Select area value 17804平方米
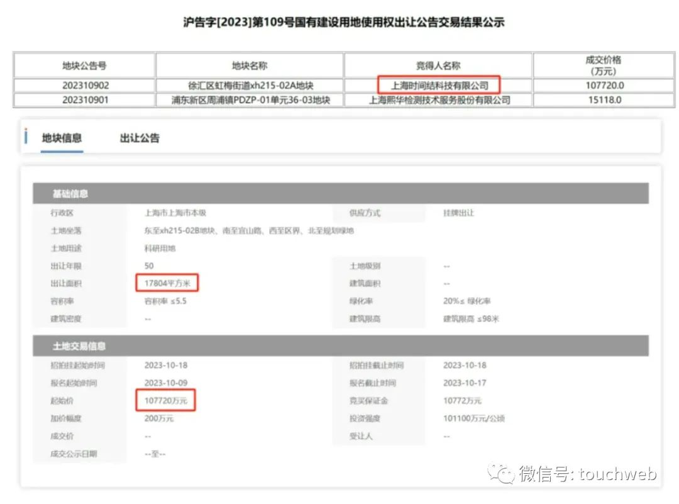The image size is (679, 504). click(167, 283)
